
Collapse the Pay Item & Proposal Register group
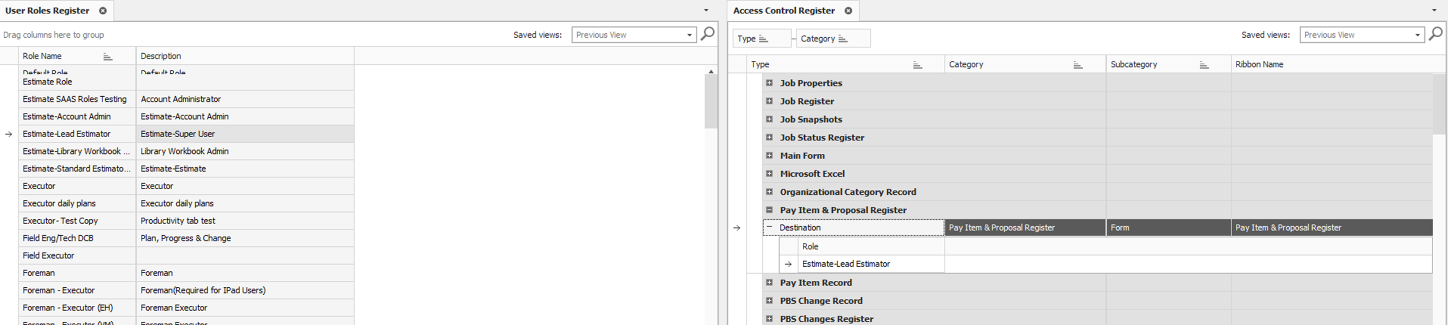pos(770,210)
